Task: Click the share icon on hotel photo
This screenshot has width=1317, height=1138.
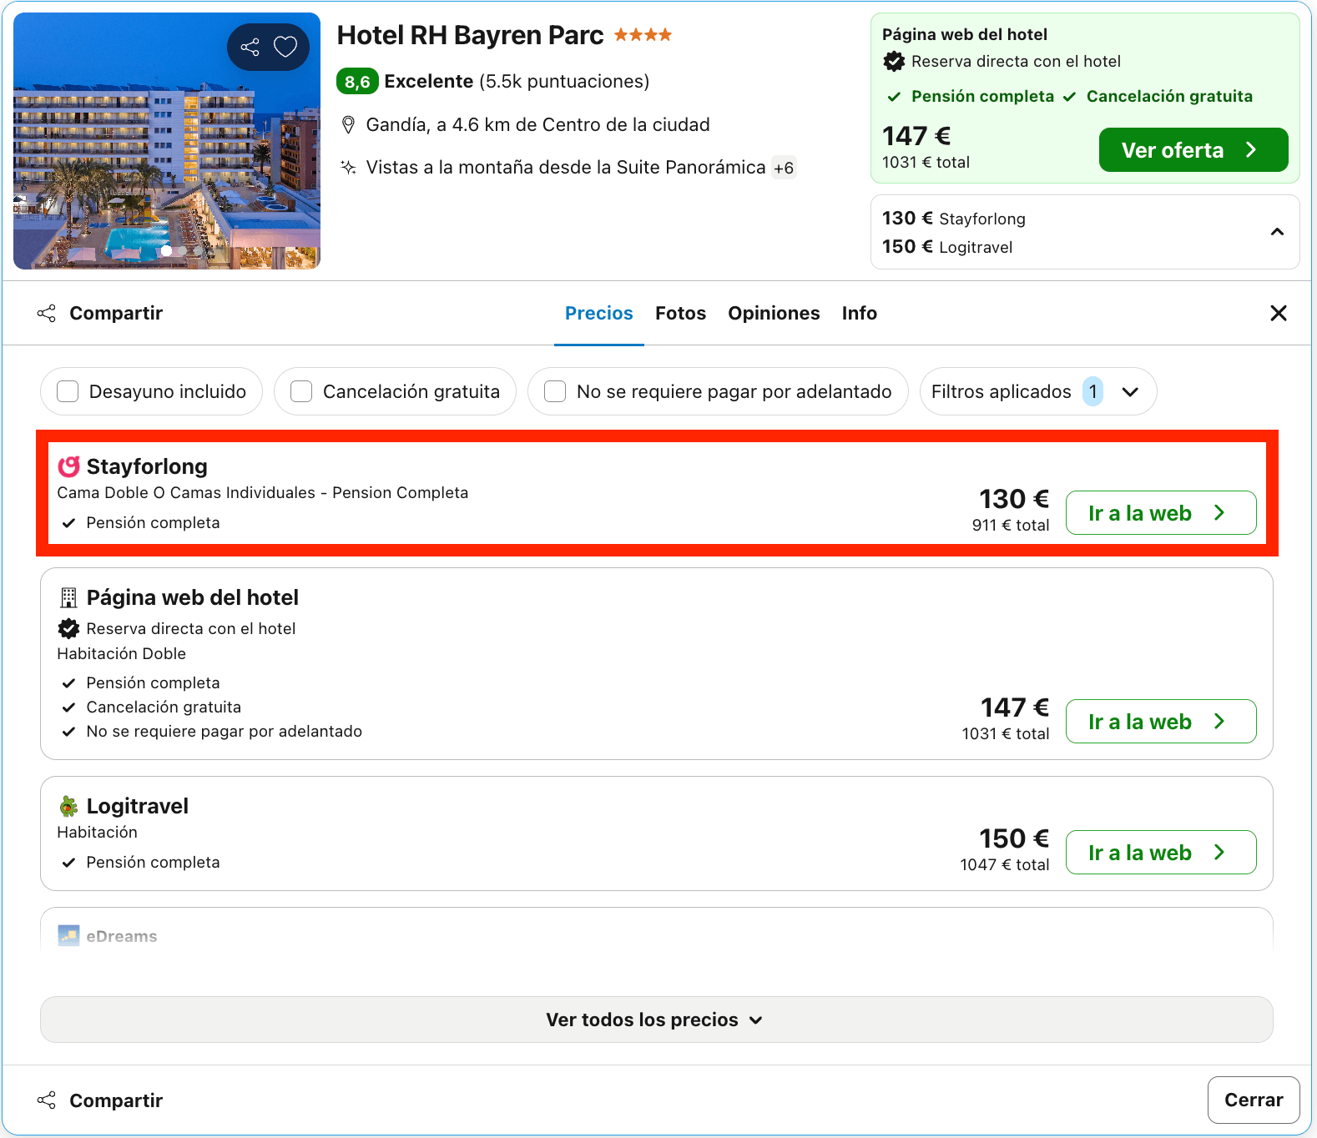Action: point(250,47)
